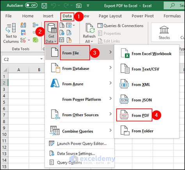Switch to the Insert tab
Screen dimensions: 185x170
tap(48, 16)
